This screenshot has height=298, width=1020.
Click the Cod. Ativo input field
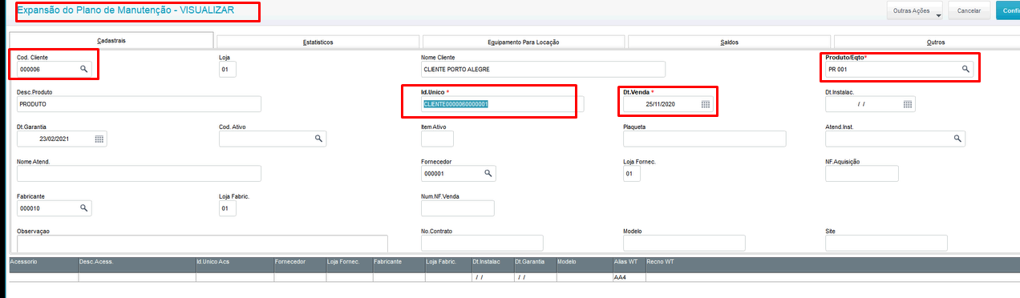pyautogui.click(x=273, y=139)
